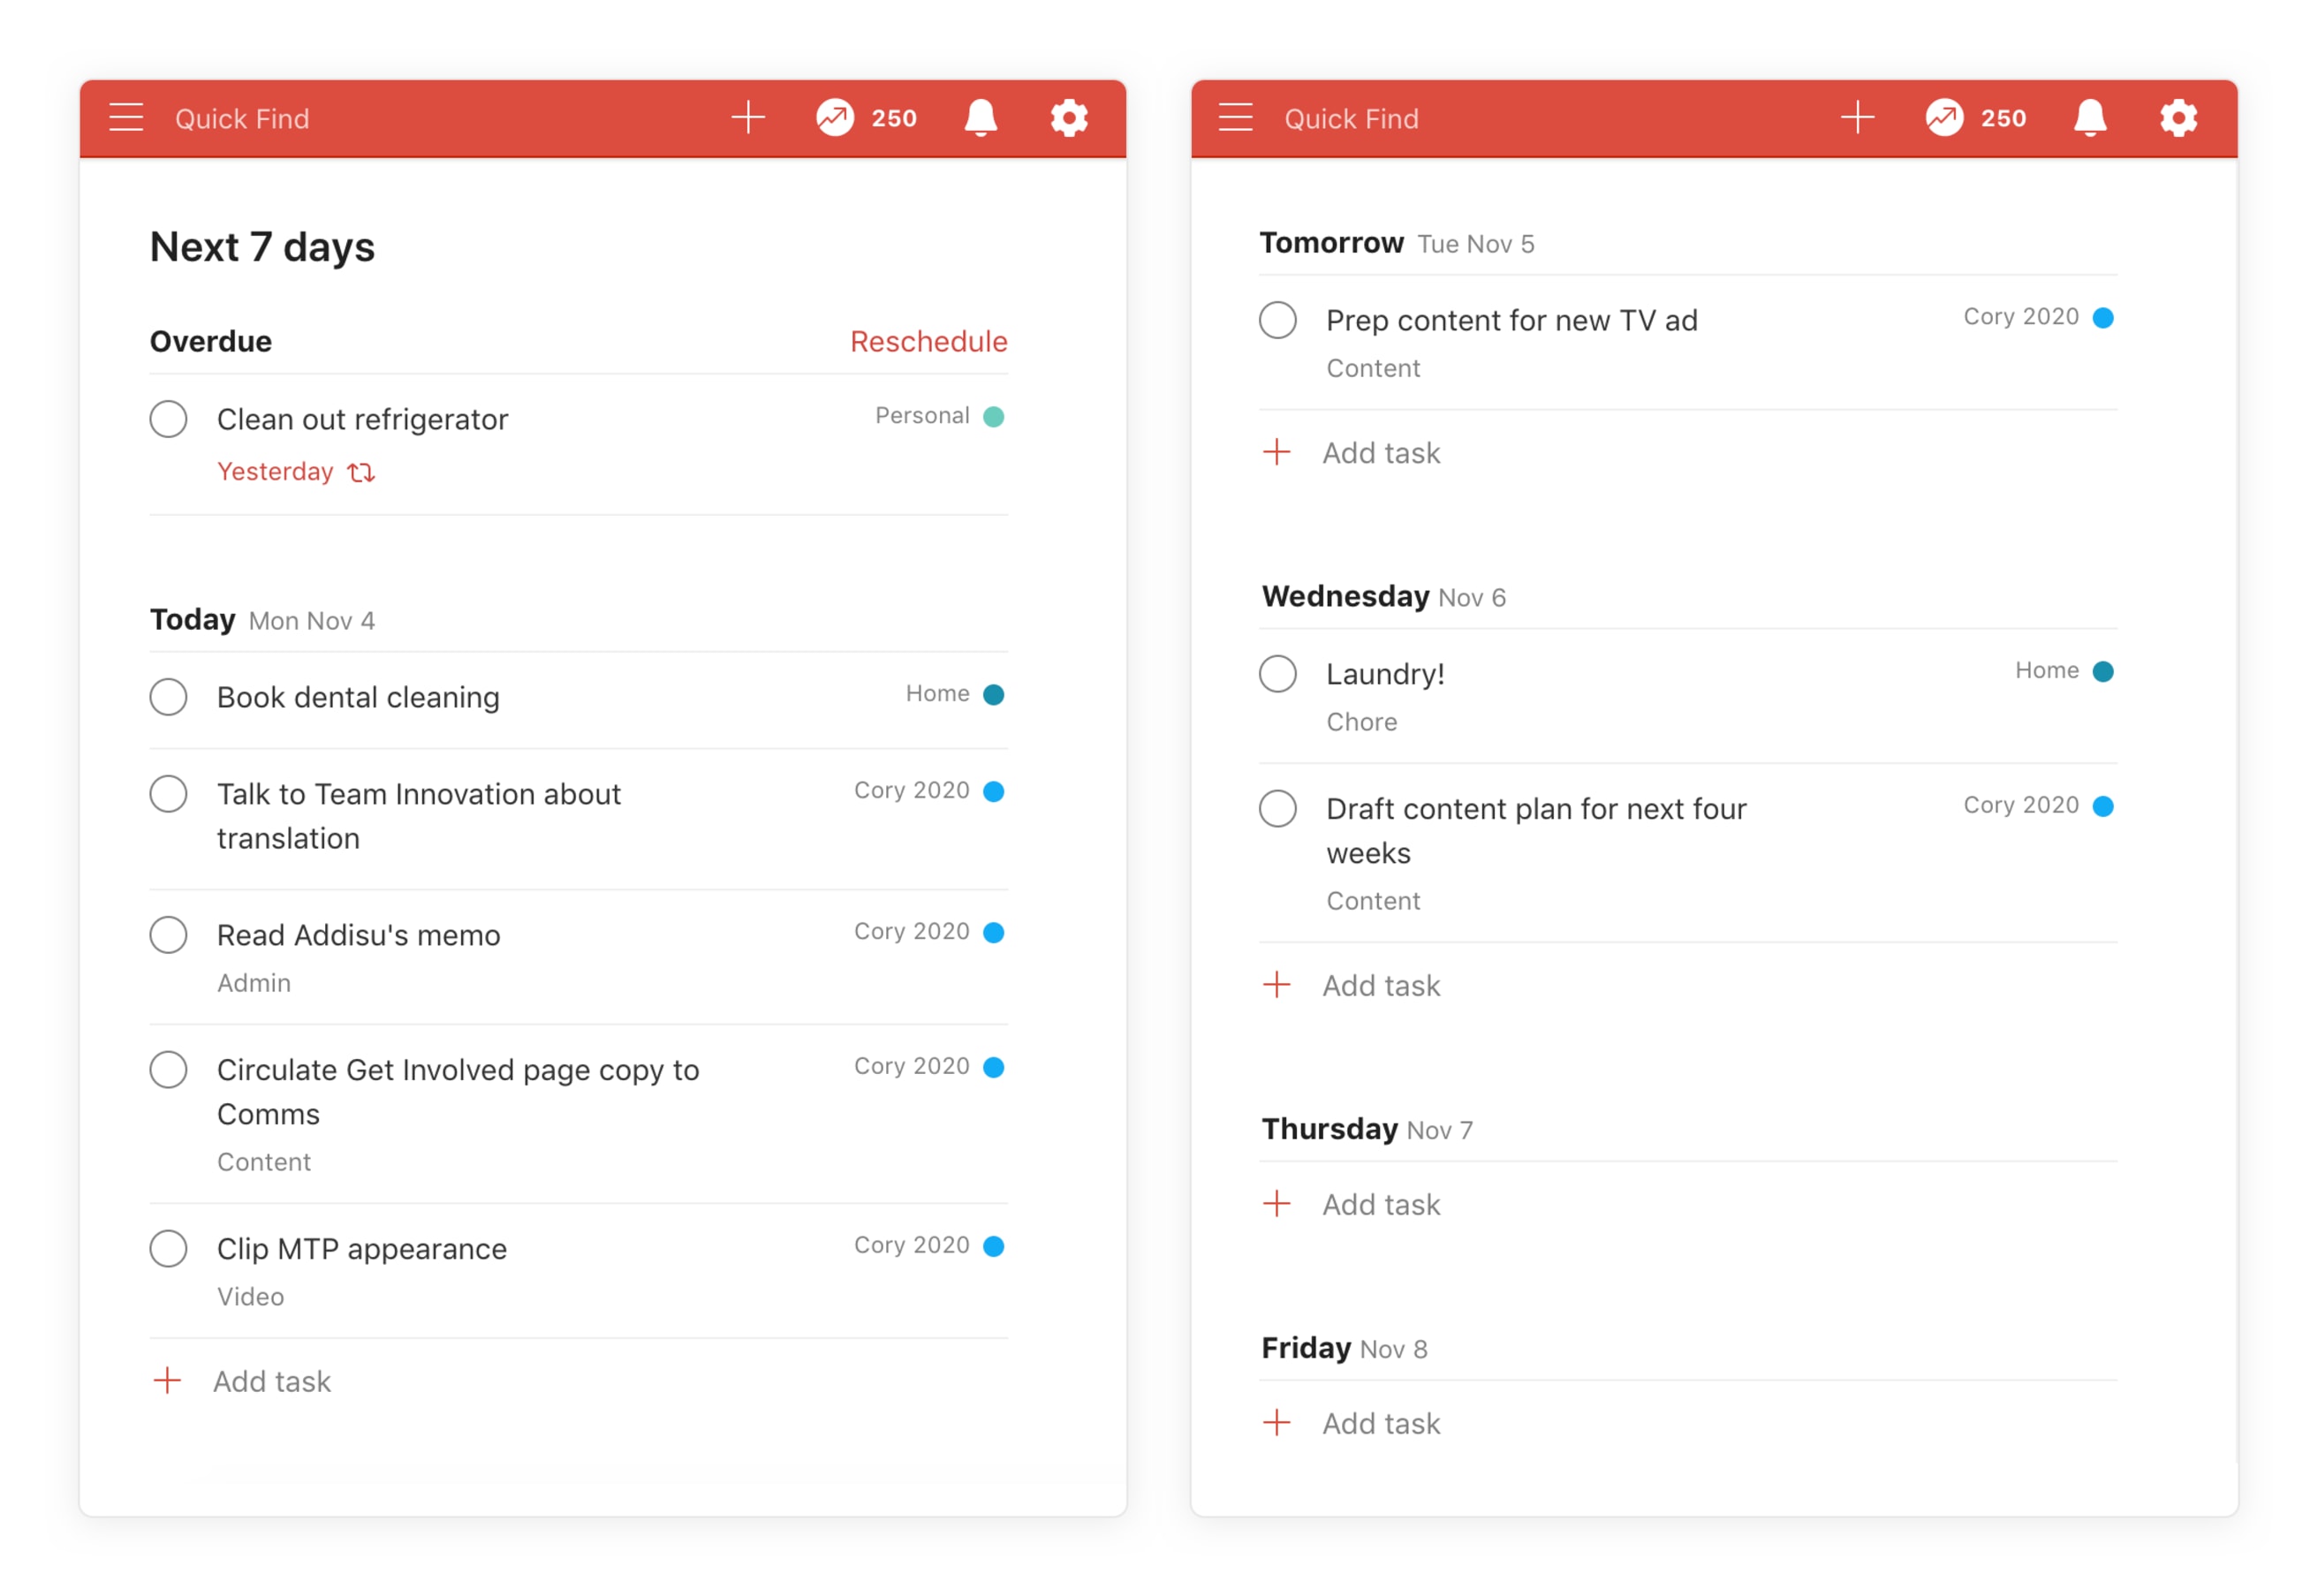Screen dimensions: 2318x1596
Task: Click the 250 karma score in the right panel
Action: pos(2003,118)
